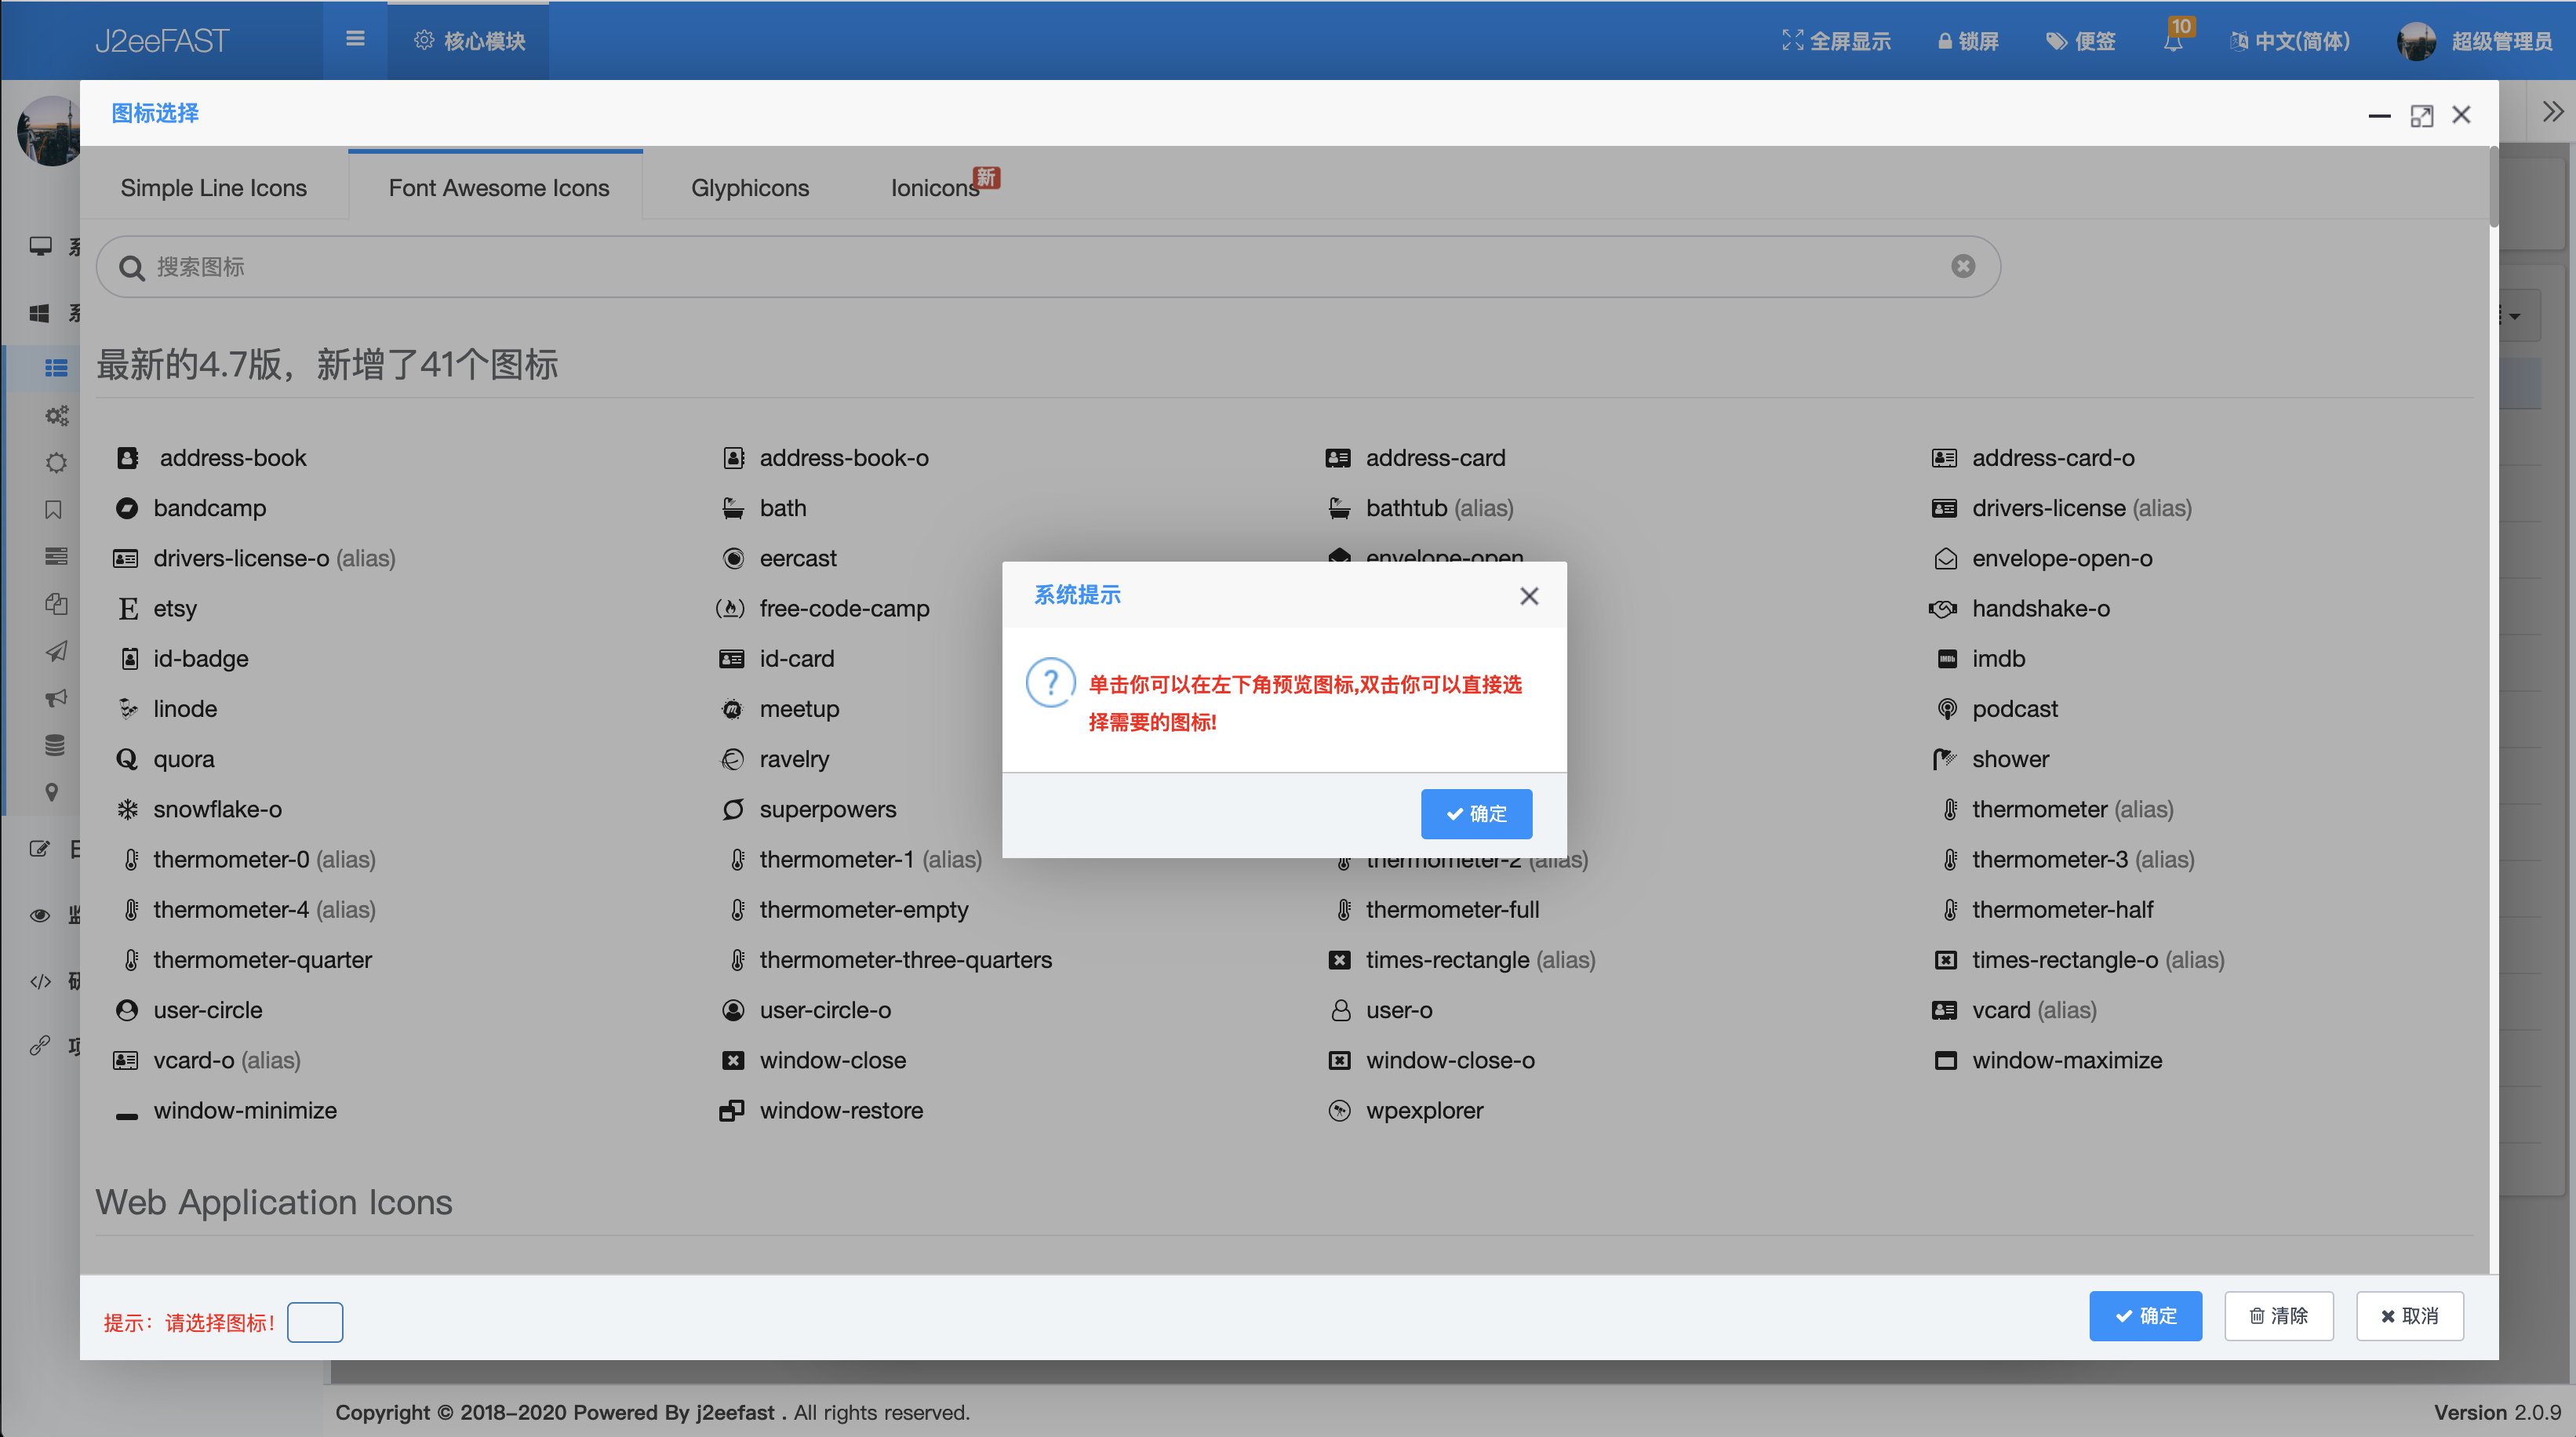The width and height of the screenshot is (2576, 1437).
Task: Clear search with the circled X
Action: [1963, 266]
